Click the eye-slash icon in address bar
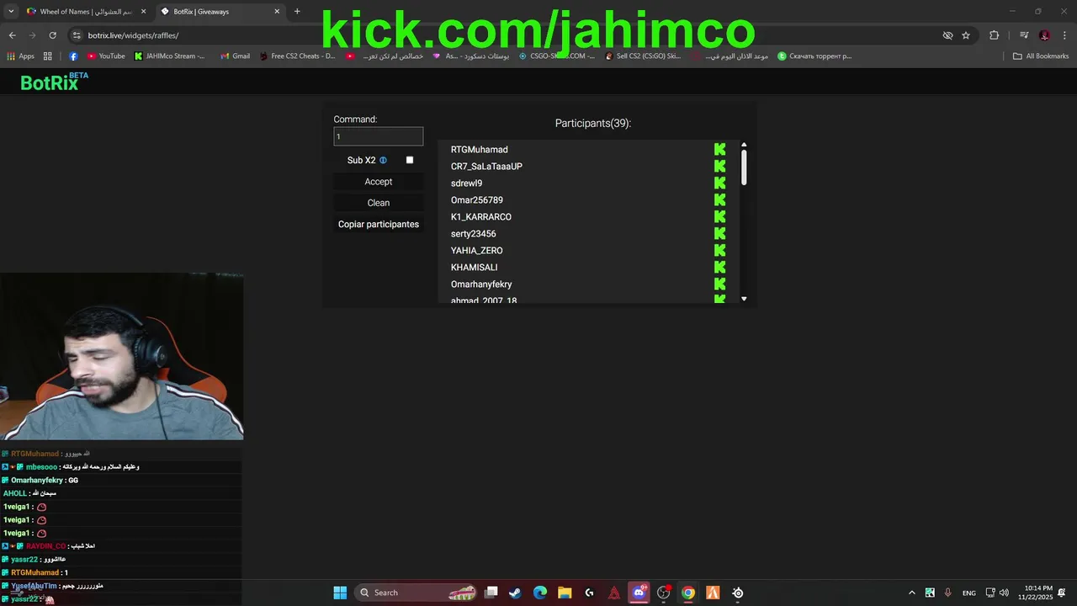Image resolution: width=1077 pixels, height=606 pixels. 947,35
